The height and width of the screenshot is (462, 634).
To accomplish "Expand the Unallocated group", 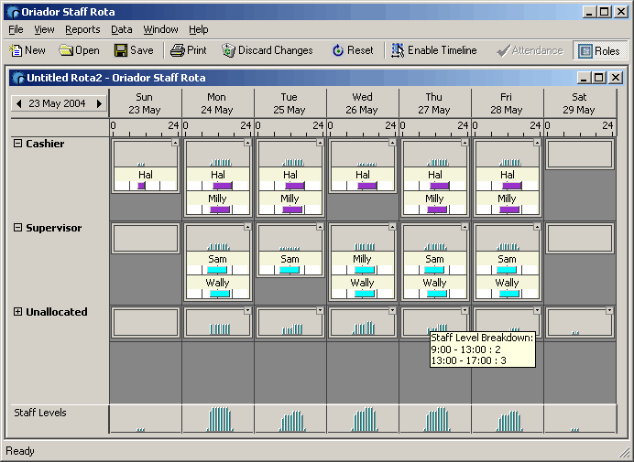I will point(17,311).
